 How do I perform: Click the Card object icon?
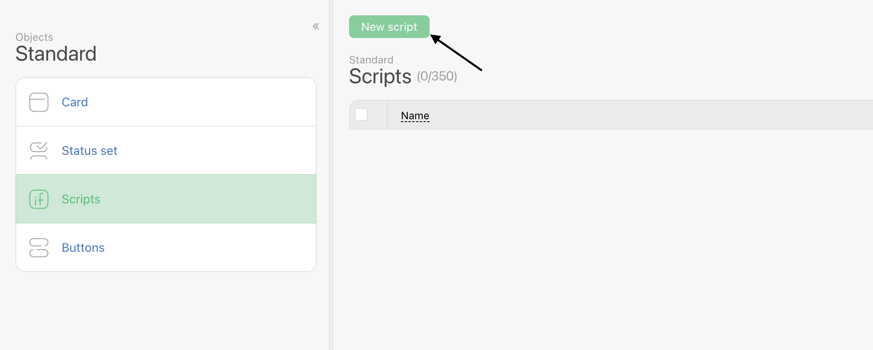39,102
